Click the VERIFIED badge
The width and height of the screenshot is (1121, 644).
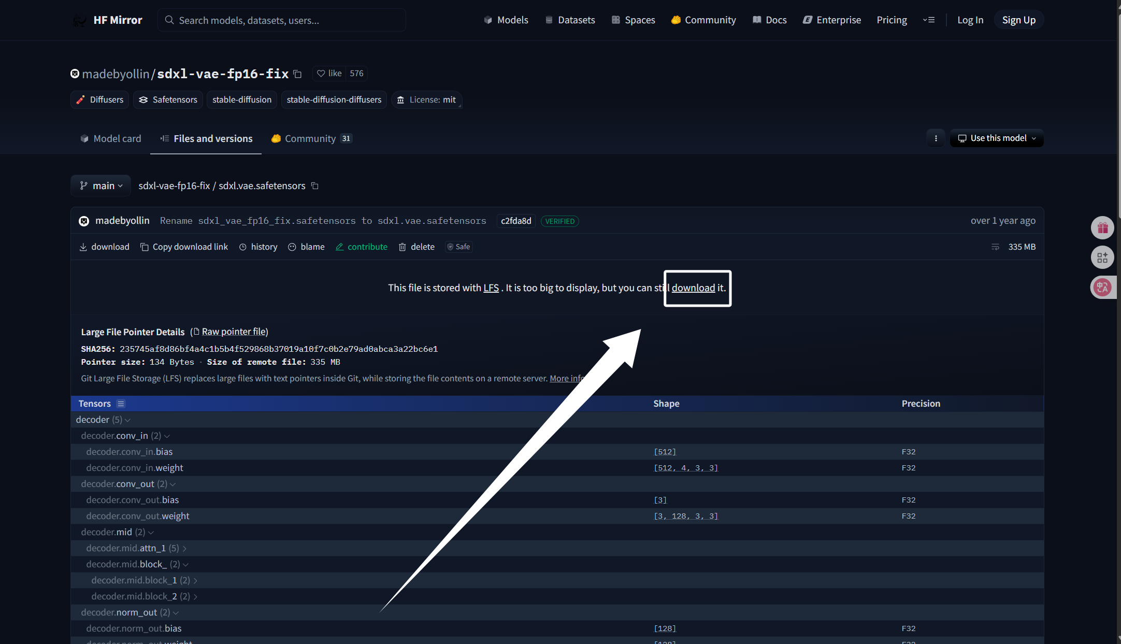point(560,221)
